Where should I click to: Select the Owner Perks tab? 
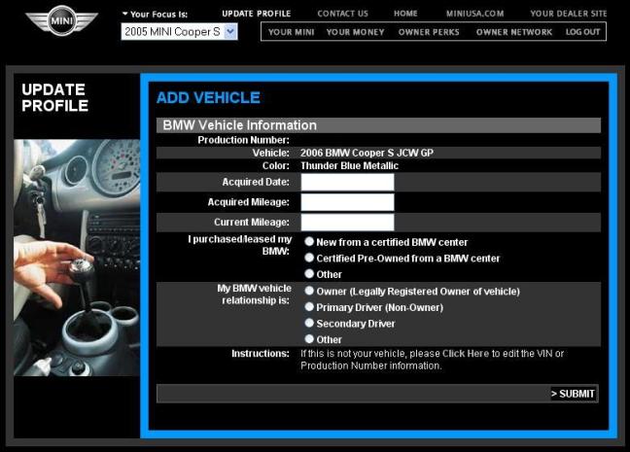(429, 32)
